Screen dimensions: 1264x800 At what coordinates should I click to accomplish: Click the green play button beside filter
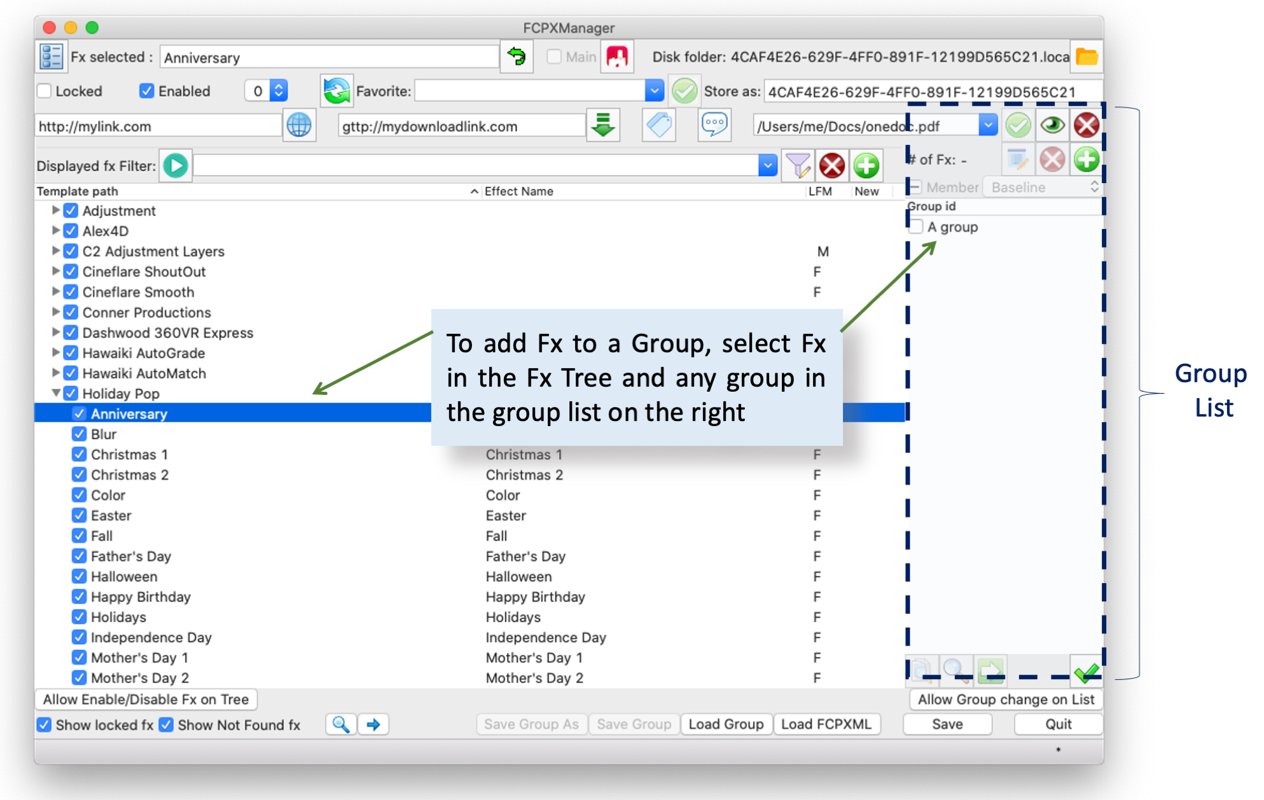(x=176, y=166)
